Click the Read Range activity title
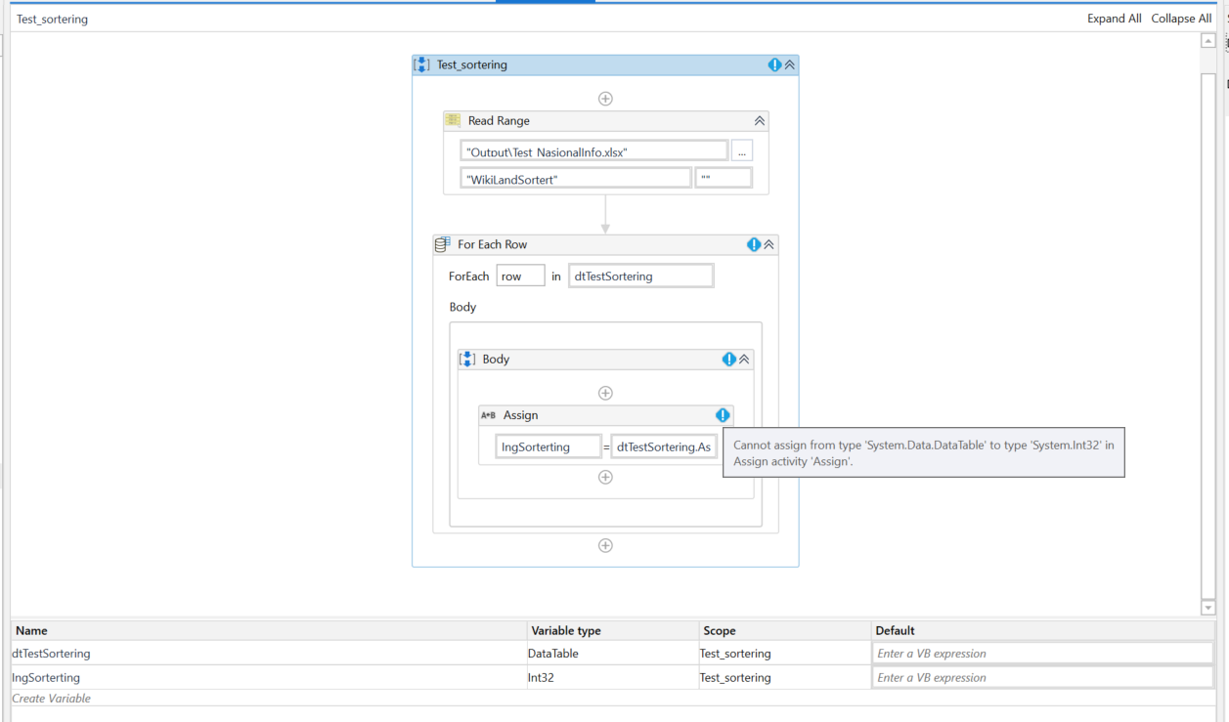Screen dimensions: 1229x722 pos(499,121)
